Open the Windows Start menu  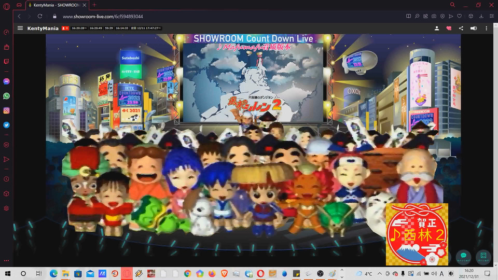tap(8, 273)
